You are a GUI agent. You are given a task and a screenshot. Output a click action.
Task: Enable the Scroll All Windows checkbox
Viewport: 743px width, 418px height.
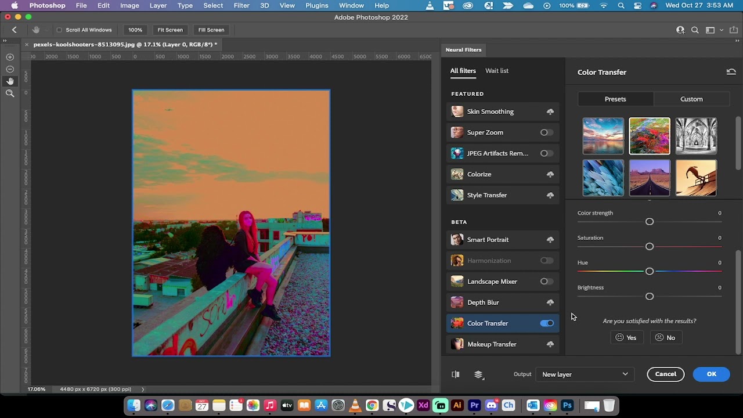(x=59, y=30)
